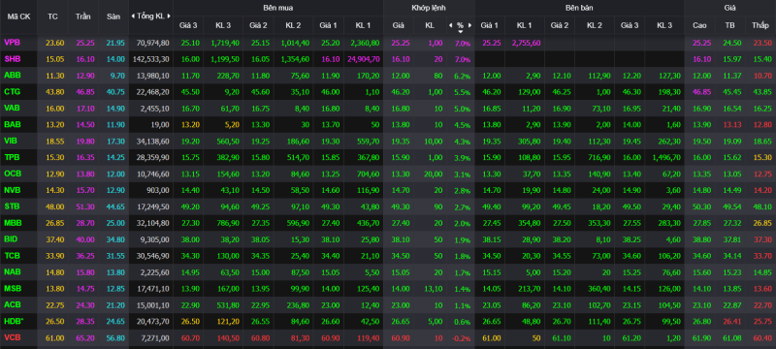Sort by the TC column header
776x349 pixels.
coord(52,16)
